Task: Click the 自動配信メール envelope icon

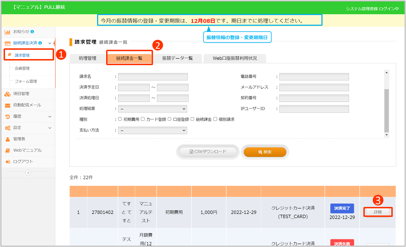Action: (7, 105)
